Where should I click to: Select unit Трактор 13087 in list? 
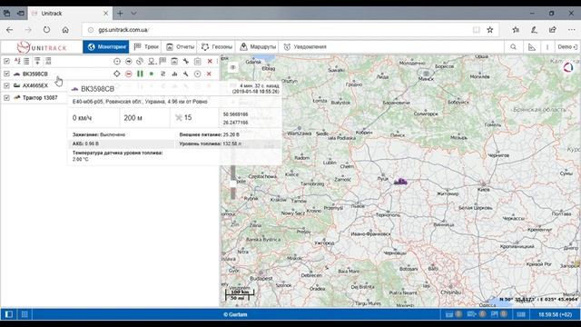click(40, 97)
